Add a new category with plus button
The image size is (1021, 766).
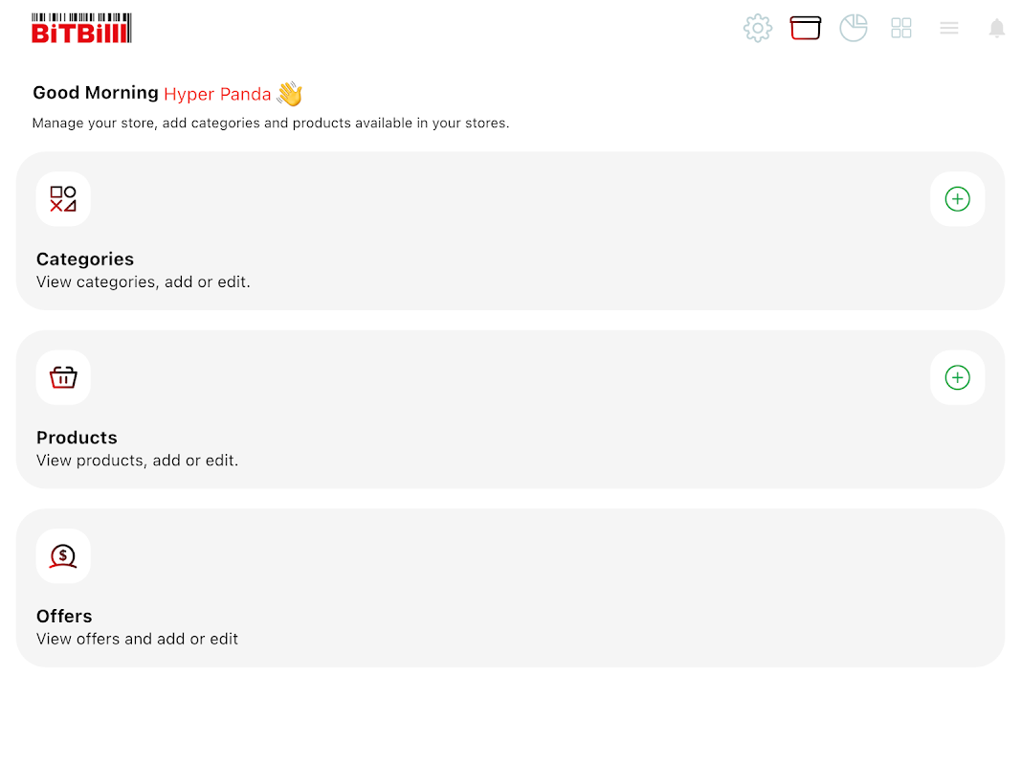tap(957, 198)
